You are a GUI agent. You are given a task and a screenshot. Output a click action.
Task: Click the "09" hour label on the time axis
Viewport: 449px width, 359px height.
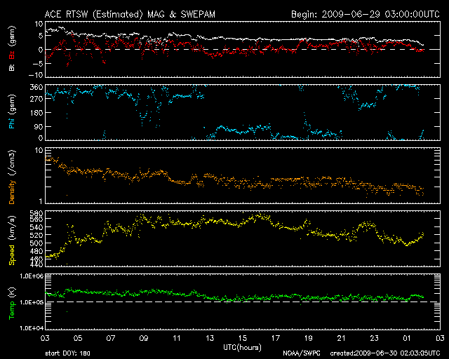[144, 339]
